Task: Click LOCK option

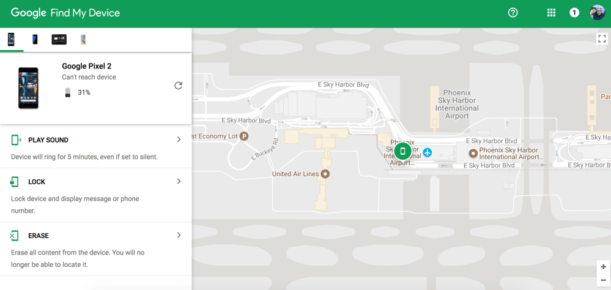Action: point(37,182)
